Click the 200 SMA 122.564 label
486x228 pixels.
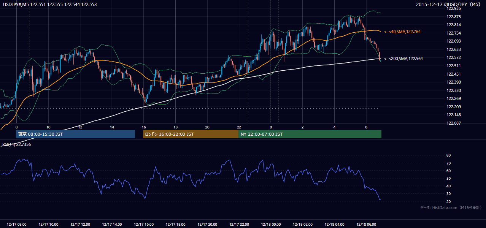click(403, 59)
